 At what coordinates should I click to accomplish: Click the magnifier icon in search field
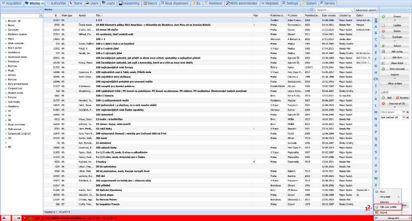(351, 10)
